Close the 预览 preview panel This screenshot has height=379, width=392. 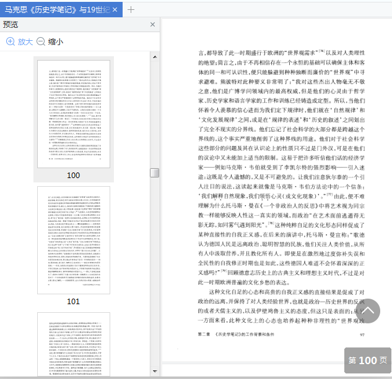pos(152,25)
